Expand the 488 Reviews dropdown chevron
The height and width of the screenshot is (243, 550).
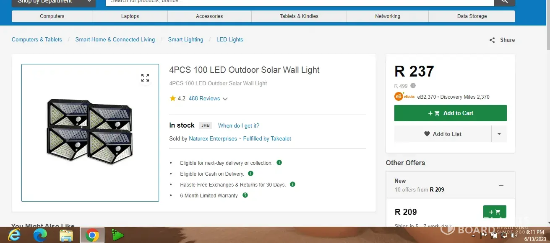click(225, 99)
